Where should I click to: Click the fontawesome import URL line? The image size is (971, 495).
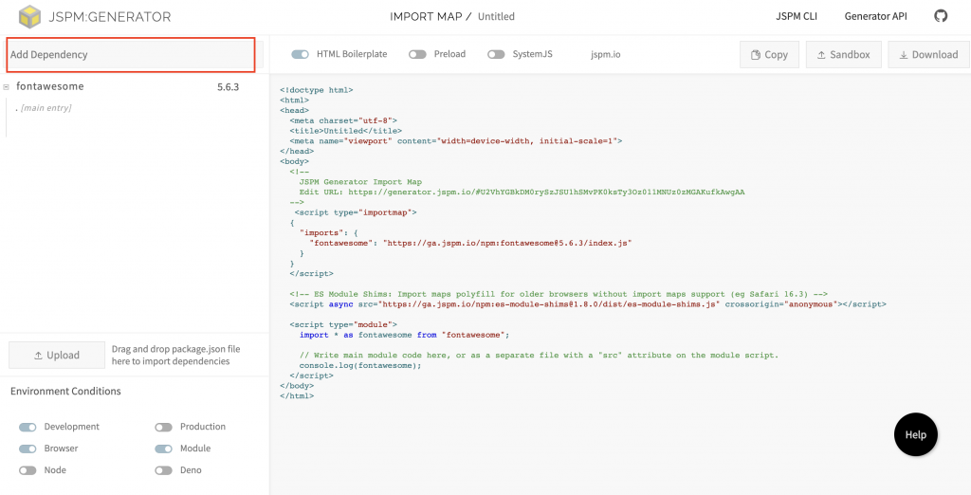(x=470, y=244)
